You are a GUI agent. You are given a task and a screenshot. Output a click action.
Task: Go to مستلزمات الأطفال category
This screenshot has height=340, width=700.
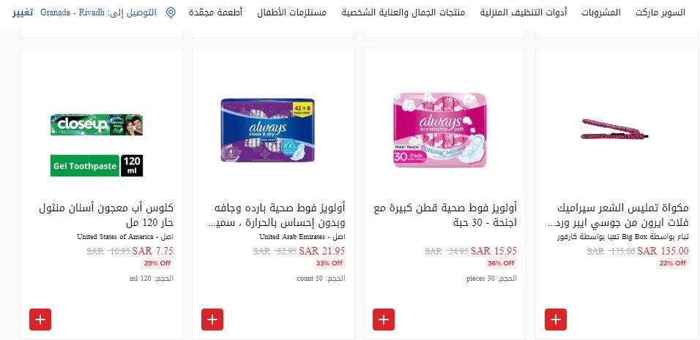[x=292, y=12]
